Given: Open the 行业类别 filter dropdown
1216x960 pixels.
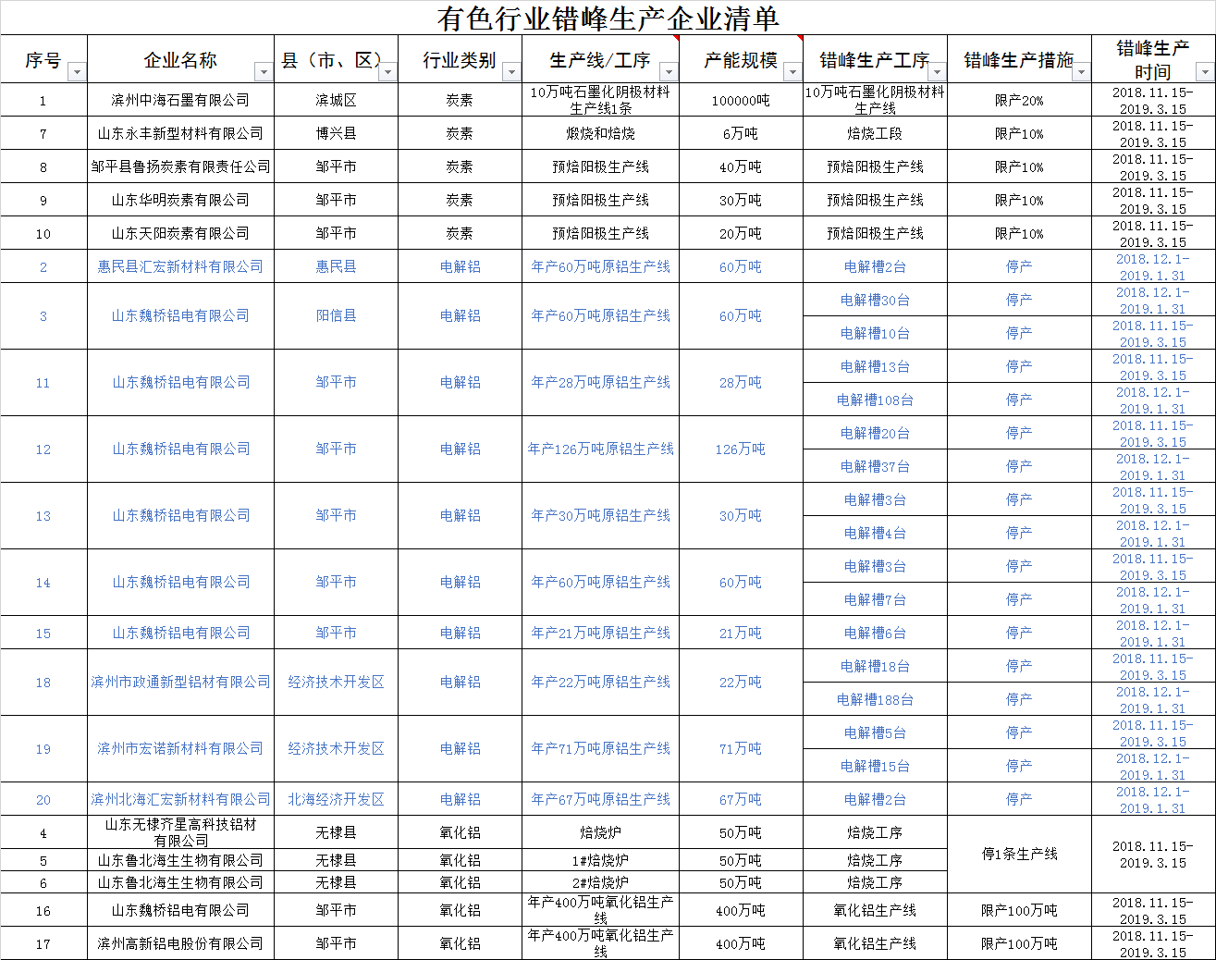Looking at the screenshot, I should pyautogui.click(x=511, y=72).
